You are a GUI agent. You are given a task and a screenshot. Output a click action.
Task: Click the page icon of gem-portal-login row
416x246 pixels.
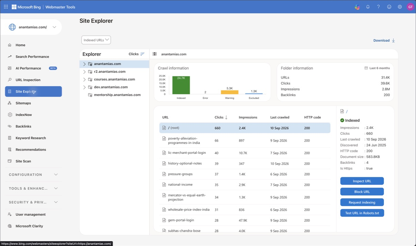(x=164, y=220)
